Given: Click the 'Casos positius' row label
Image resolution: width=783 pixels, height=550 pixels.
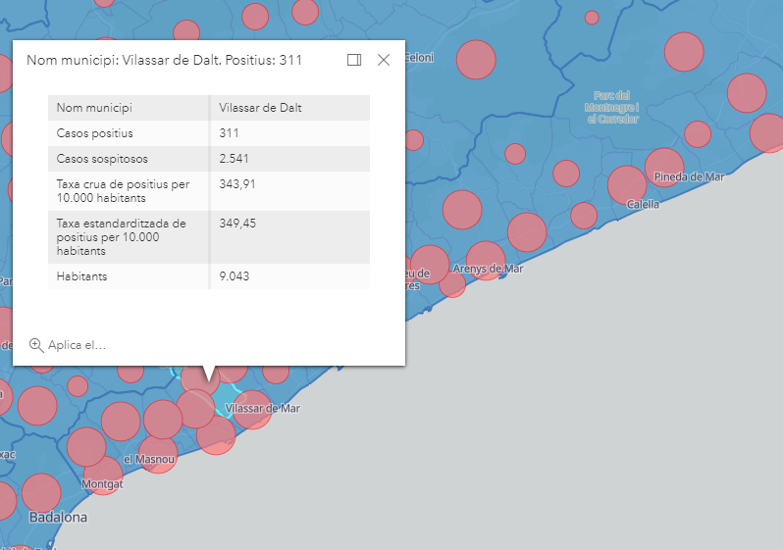Looking at the screenshot, I should [x=95, y=133].
